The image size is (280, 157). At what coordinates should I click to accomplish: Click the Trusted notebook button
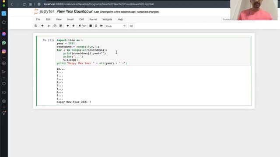[x=226, y=19]
